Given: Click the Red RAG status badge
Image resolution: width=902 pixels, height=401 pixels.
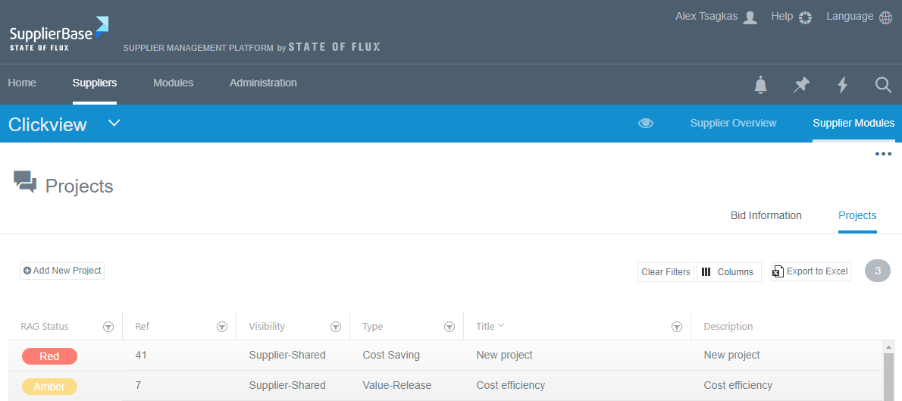Looking at the screenshot, I should click(x=49, y=356).
